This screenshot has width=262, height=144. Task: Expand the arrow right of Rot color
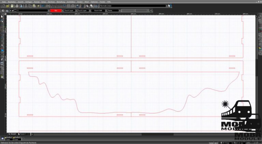63,11
